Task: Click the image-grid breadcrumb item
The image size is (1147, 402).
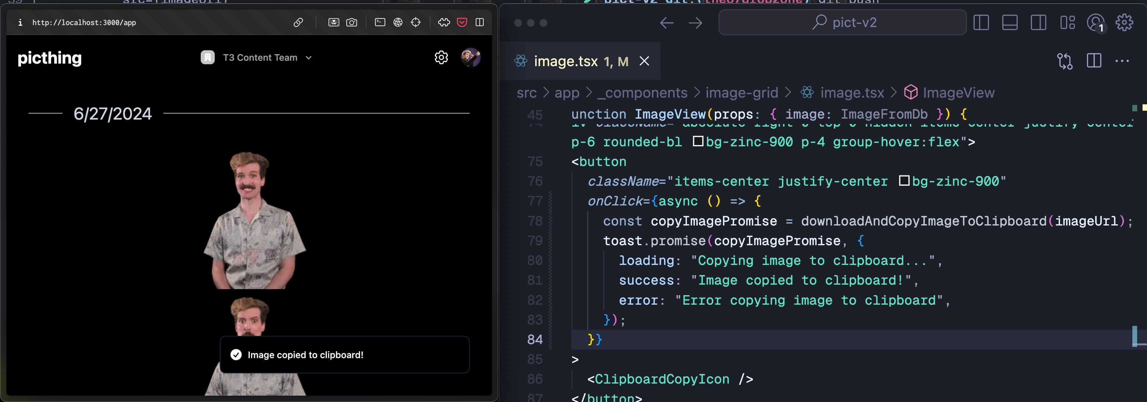Action: (741, 93)
